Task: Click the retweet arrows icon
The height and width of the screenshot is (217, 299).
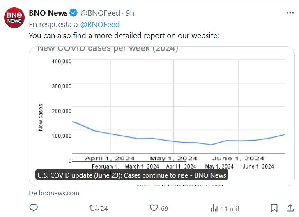Action: 93,208
